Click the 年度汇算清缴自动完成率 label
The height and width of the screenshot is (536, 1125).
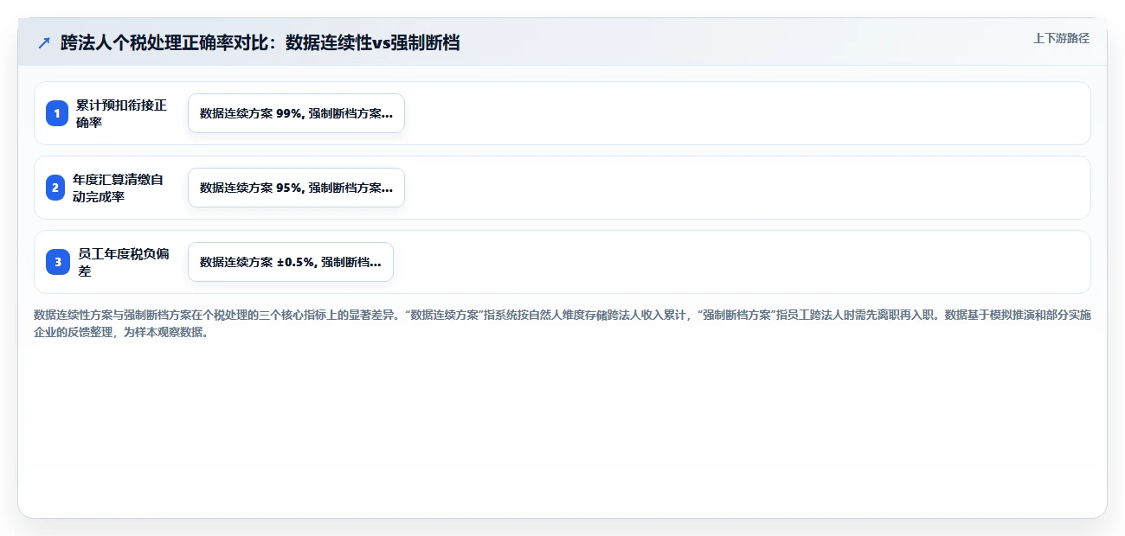point(118,188)
